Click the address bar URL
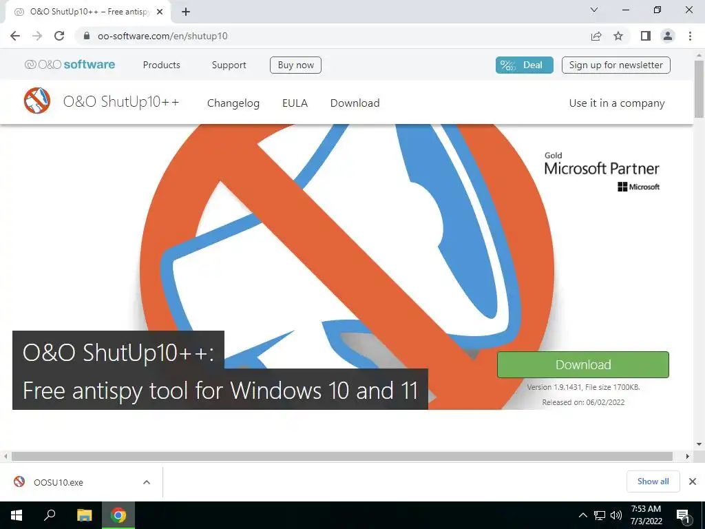The width and height of the screenshot is (705, 529). (162, 36)
